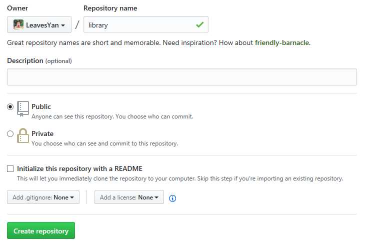Click the caret on the .gitignore selector
The width and height of the screenshot is (377, 245).
point(72,197)
